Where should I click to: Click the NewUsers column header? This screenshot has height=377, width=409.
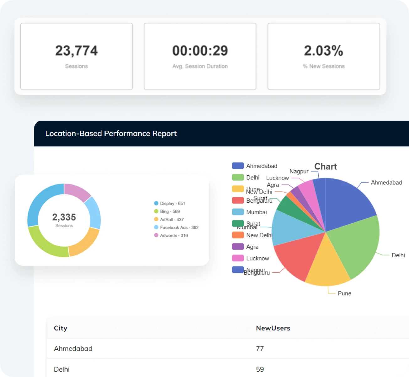tap(273, 328)
